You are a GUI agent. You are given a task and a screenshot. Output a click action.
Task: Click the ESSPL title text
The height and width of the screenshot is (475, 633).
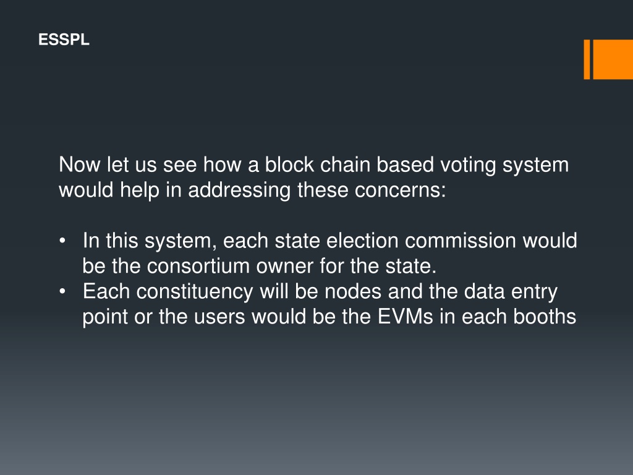64,40
